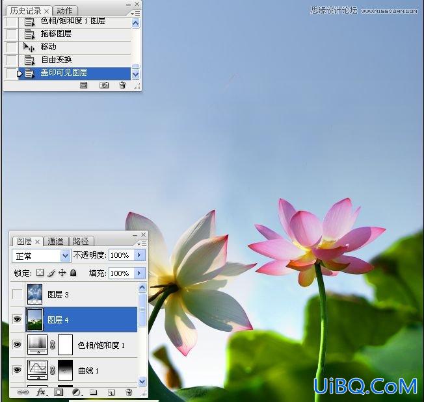The width and height of the screenshot is (424, 402).
Task: Create new fill or adjustment layer icon
Action: [77, 392]
